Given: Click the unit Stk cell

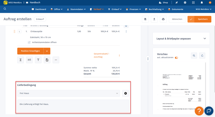Looking at the screenshot, I should [x=89, y=31].
